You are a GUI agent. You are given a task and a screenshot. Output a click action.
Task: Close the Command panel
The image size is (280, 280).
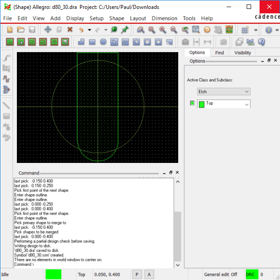click(x=177, y=172)
